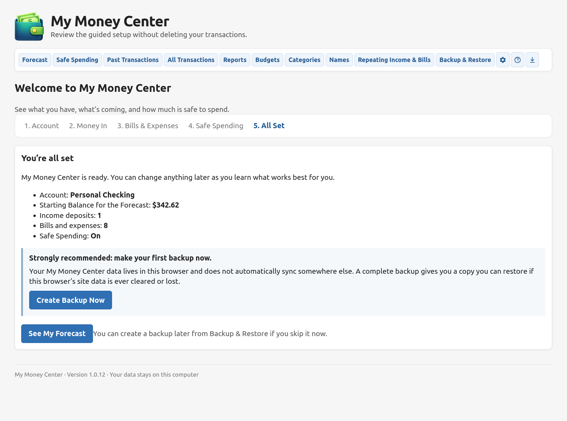Click the "You're all set" heading
Image resolution: width=567 pixels, height=421 pixels.
click(48, 158)
